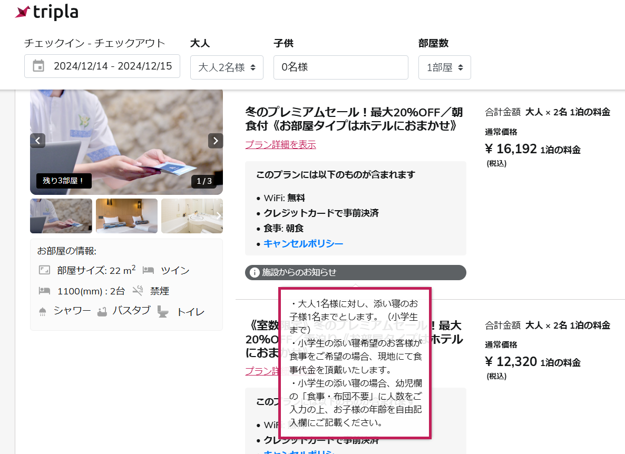Click info icon in 施設からのお知らせ bar
The image size is (625, 454).
(x=255, y=272)
